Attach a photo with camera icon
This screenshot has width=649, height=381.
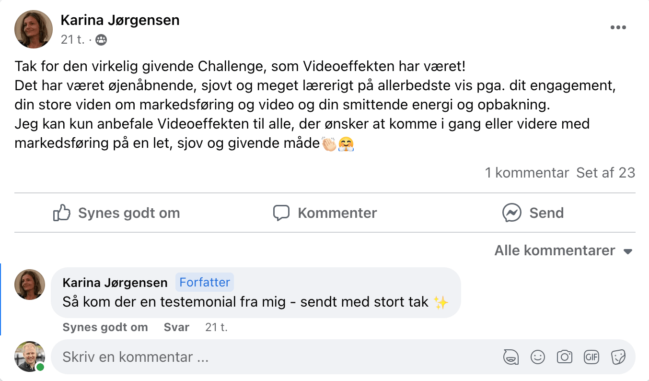coord(565,357)
